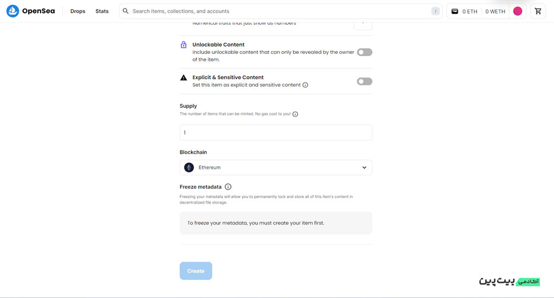Click the search magnifier icon
The height and width of the screenshot is (298, 554).
click(x=126, y=11)
